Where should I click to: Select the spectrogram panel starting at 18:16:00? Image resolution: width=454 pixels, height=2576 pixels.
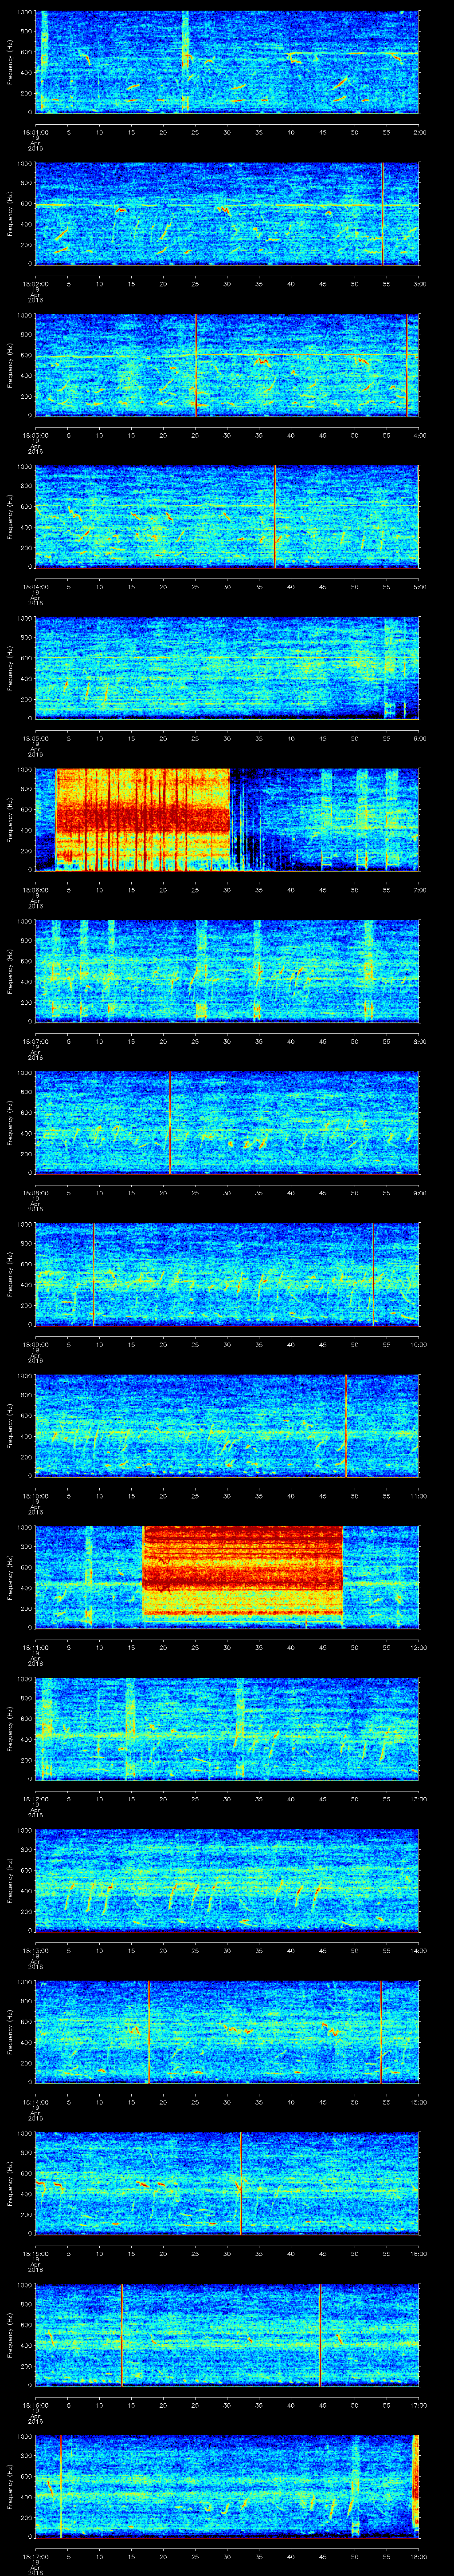pyautogui.click(x=227, y=2334)
